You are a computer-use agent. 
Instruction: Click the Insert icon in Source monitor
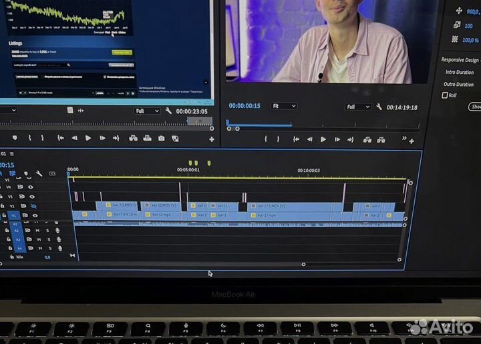point(132,139)
